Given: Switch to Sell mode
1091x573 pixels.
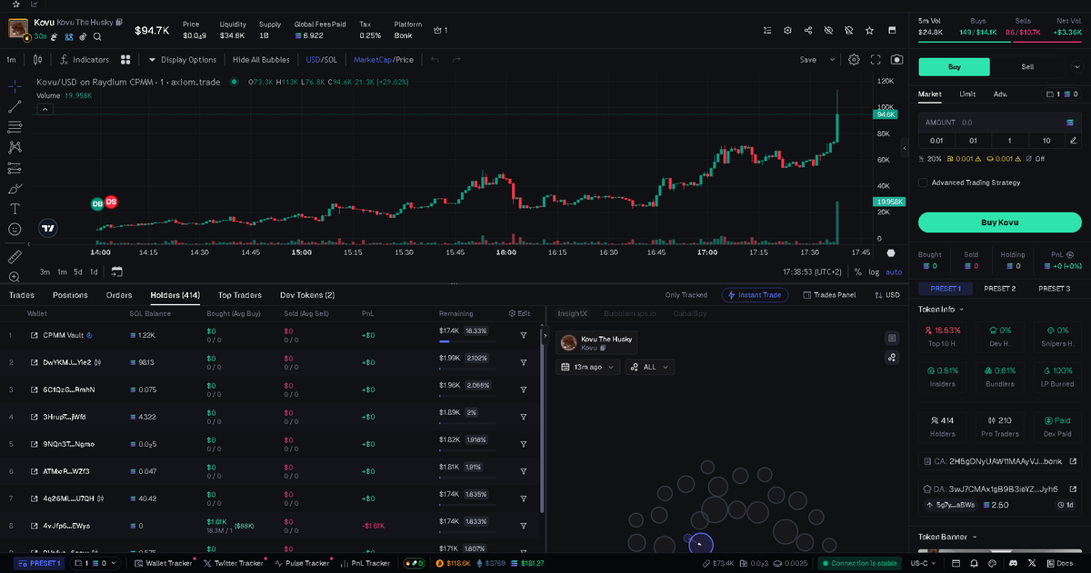Looking at the screenshot, I should [1027, 66].
